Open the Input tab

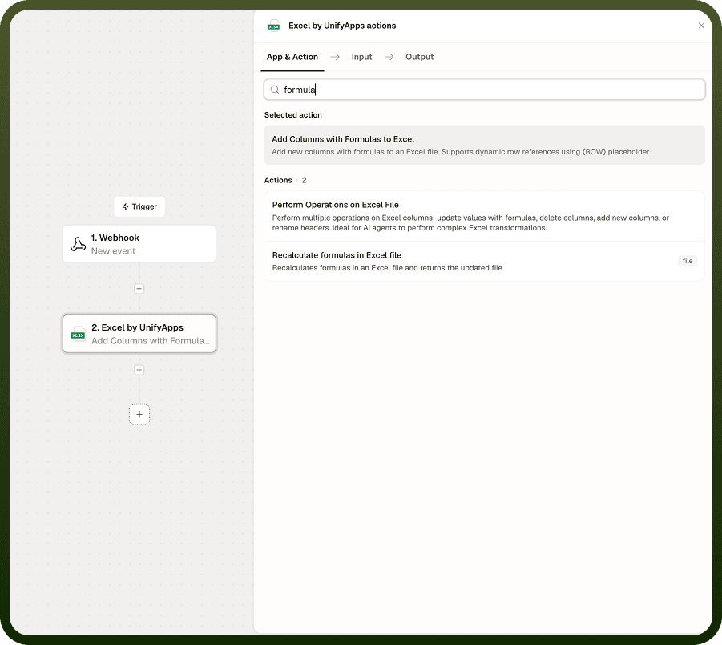[x=361, y=57]
